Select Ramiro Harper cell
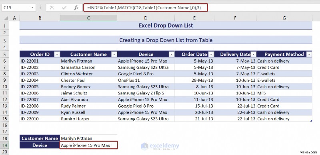Screen dimensions: 320x155 (88, 119)
